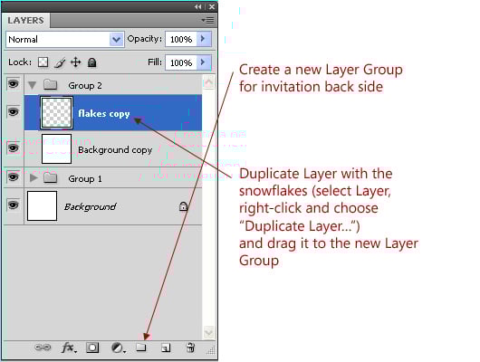Open the layer style fx menu

[69, 348]
